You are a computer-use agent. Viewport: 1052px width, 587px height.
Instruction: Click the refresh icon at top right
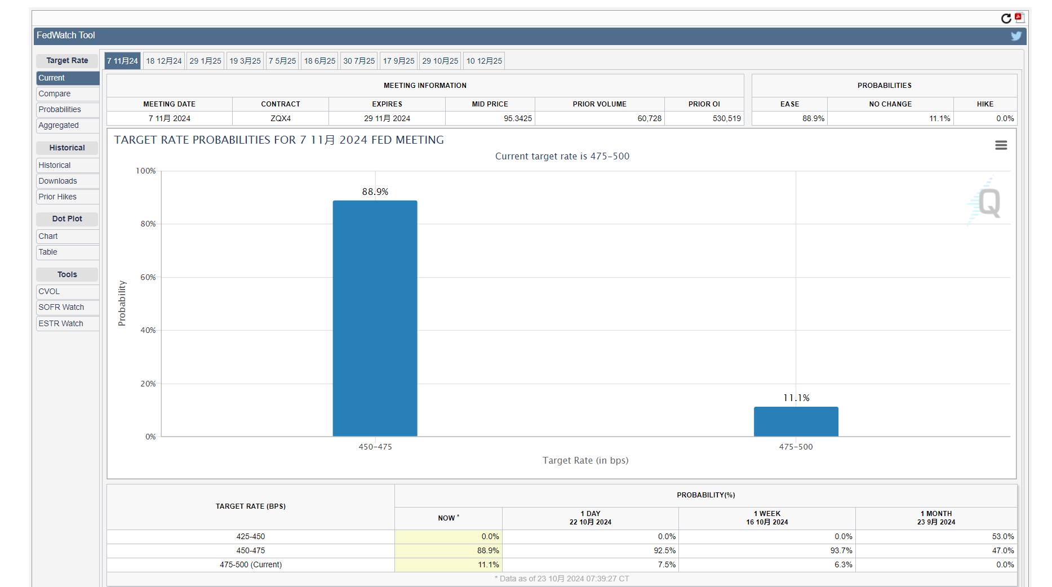pos(1006,19)
